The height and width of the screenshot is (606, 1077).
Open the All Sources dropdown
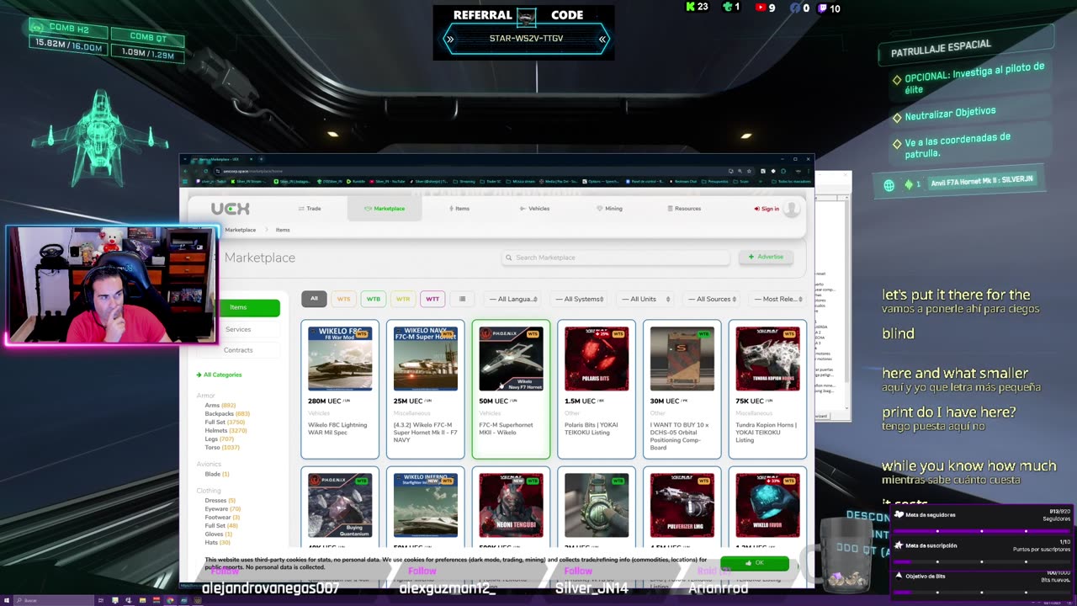click(713, 299)
